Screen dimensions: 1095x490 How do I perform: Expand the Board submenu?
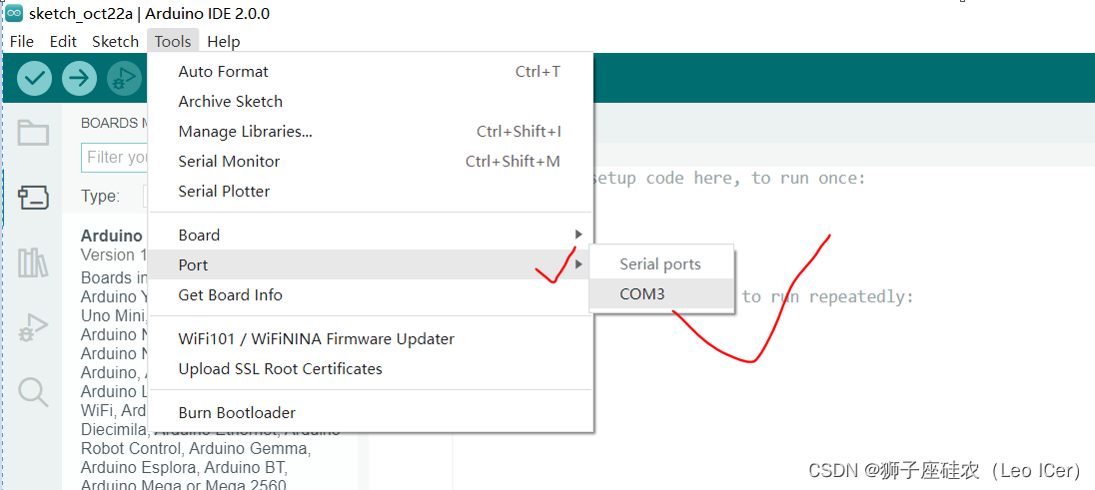[370, 235]
